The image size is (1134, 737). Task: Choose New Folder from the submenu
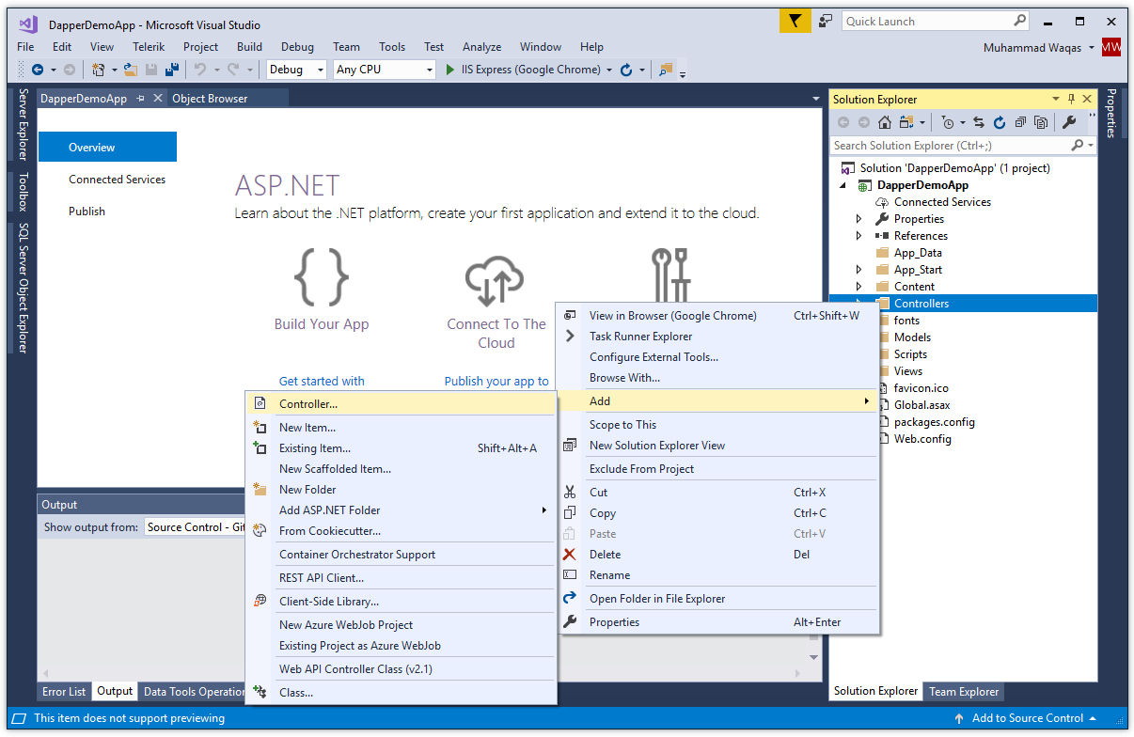point(401,490)
